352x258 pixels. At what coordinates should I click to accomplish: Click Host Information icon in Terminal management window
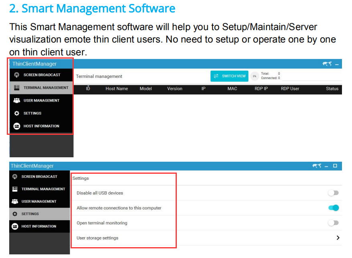coord(16,126)
